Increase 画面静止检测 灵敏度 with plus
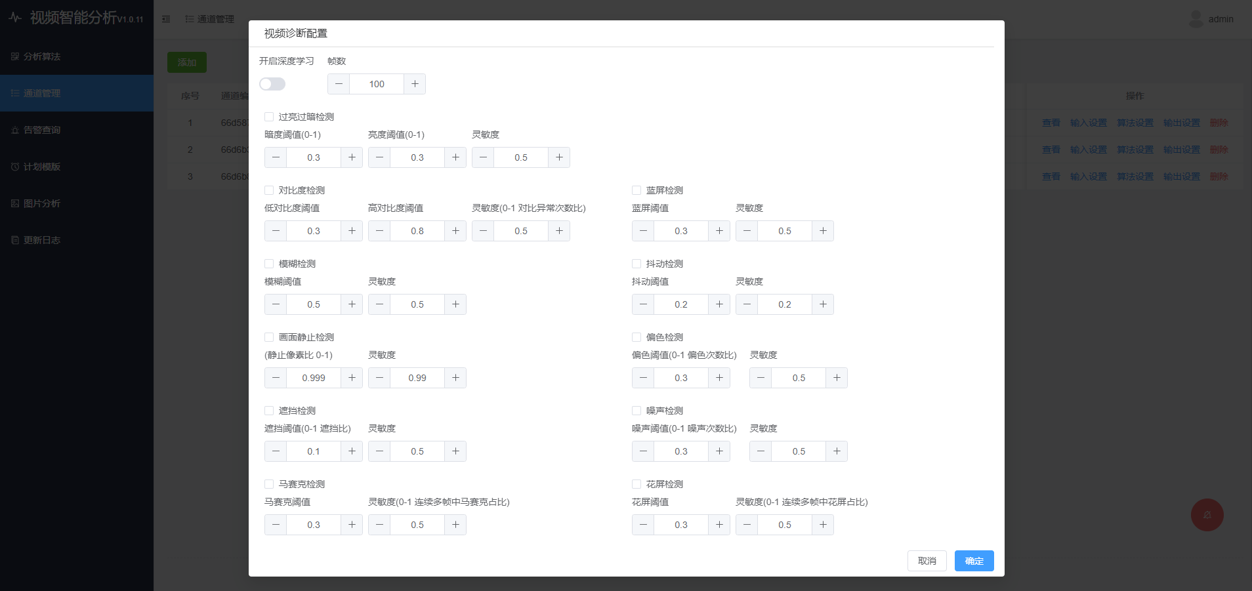This screenshot has height=591, width=1252. [455, 378]
